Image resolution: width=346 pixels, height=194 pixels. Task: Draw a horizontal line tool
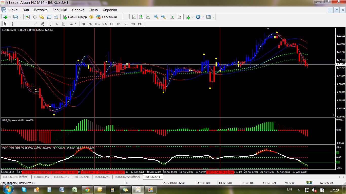[28, 24]
